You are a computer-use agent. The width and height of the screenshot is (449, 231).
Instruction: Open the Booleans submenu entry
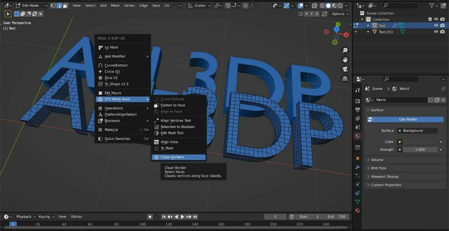click(x=122, y=121)
